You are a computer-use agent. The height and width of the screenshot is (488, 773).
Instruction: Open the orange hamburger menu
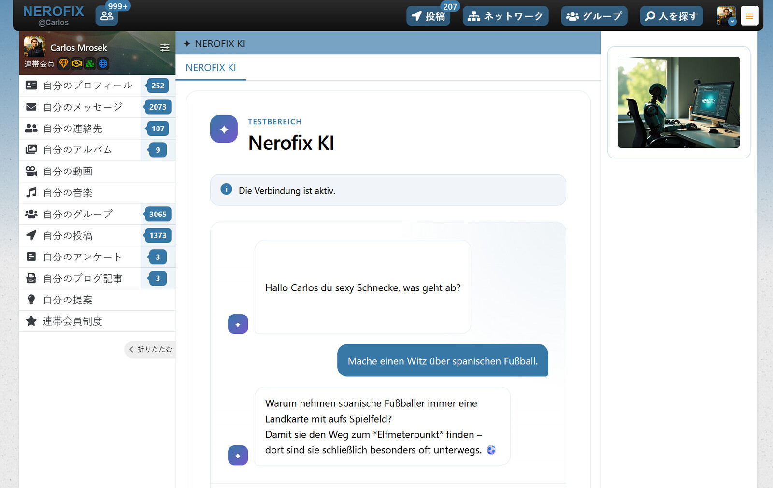[x=749, y=16]
